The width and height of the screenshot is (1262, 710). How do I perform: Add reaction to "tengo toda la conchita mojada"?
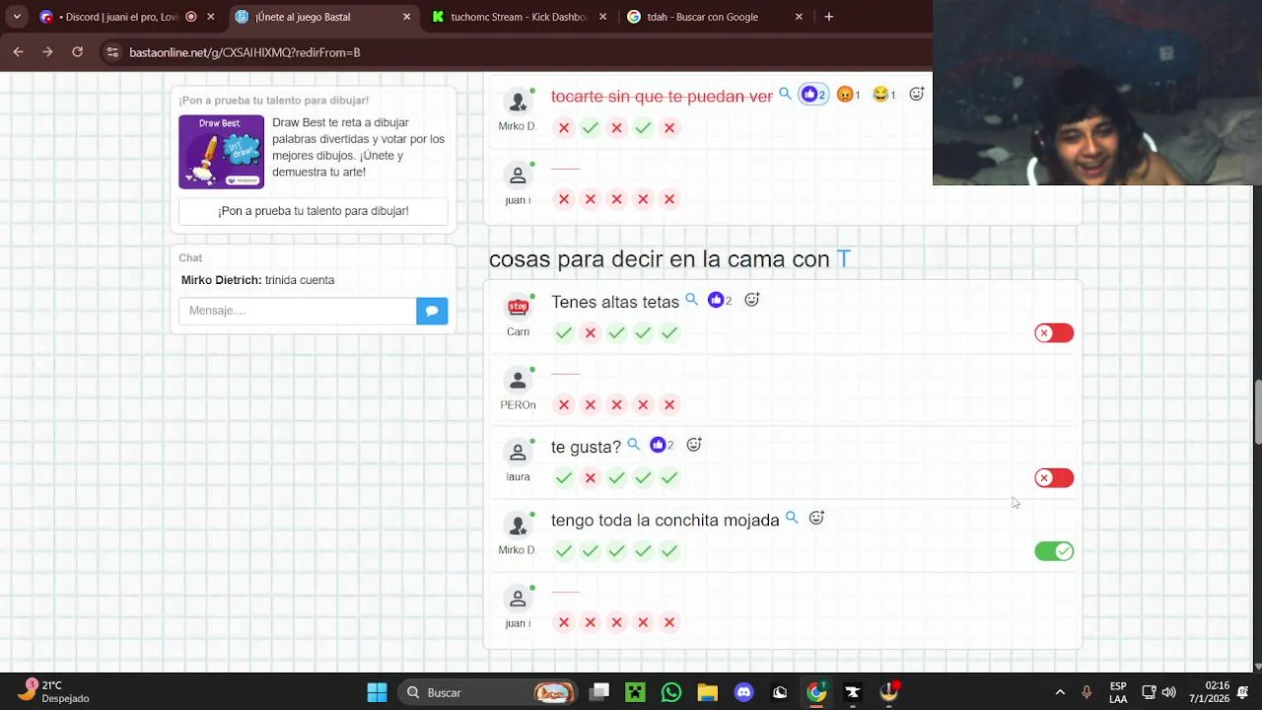point(816,518)
